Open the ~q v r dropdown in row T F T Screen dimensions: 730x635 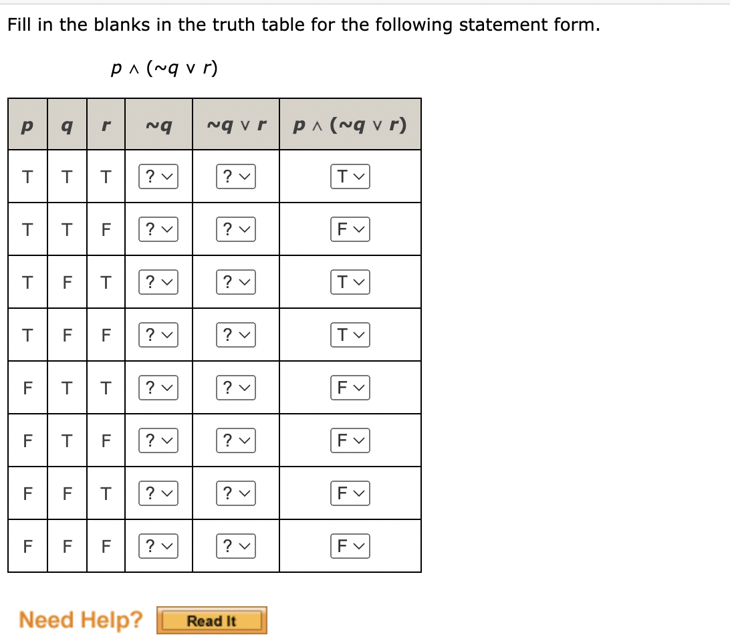pos(235,281)
